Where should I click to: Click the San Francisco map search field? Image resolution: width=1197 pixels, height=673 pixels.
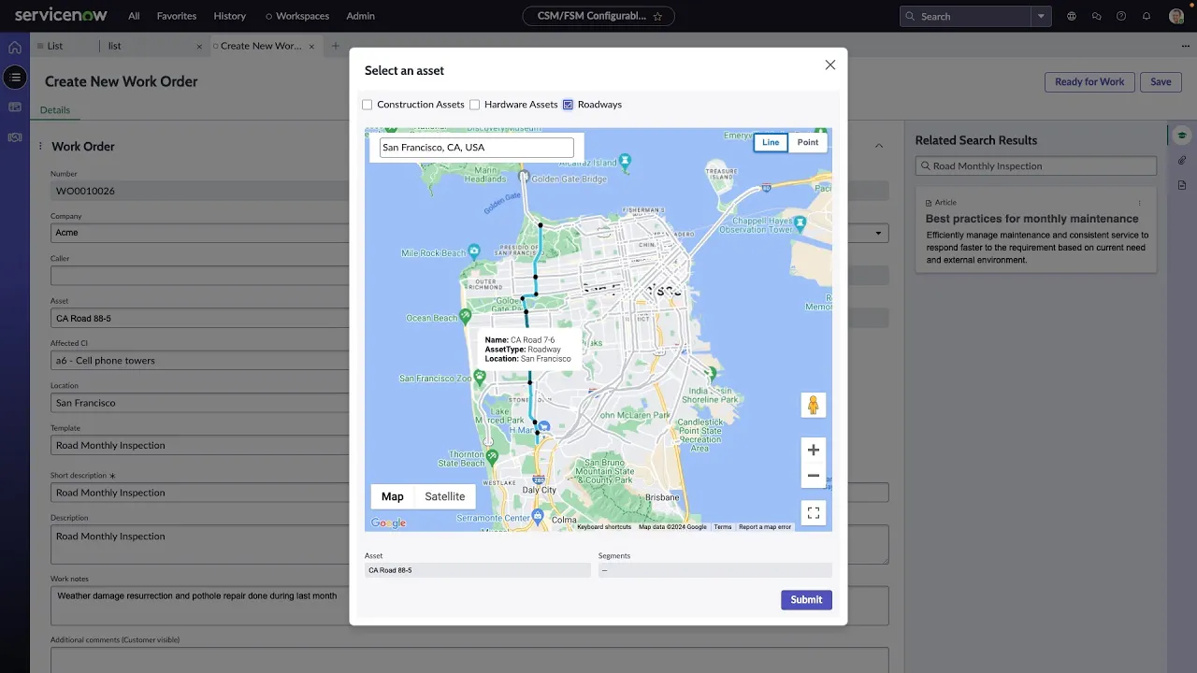[476, 147]
